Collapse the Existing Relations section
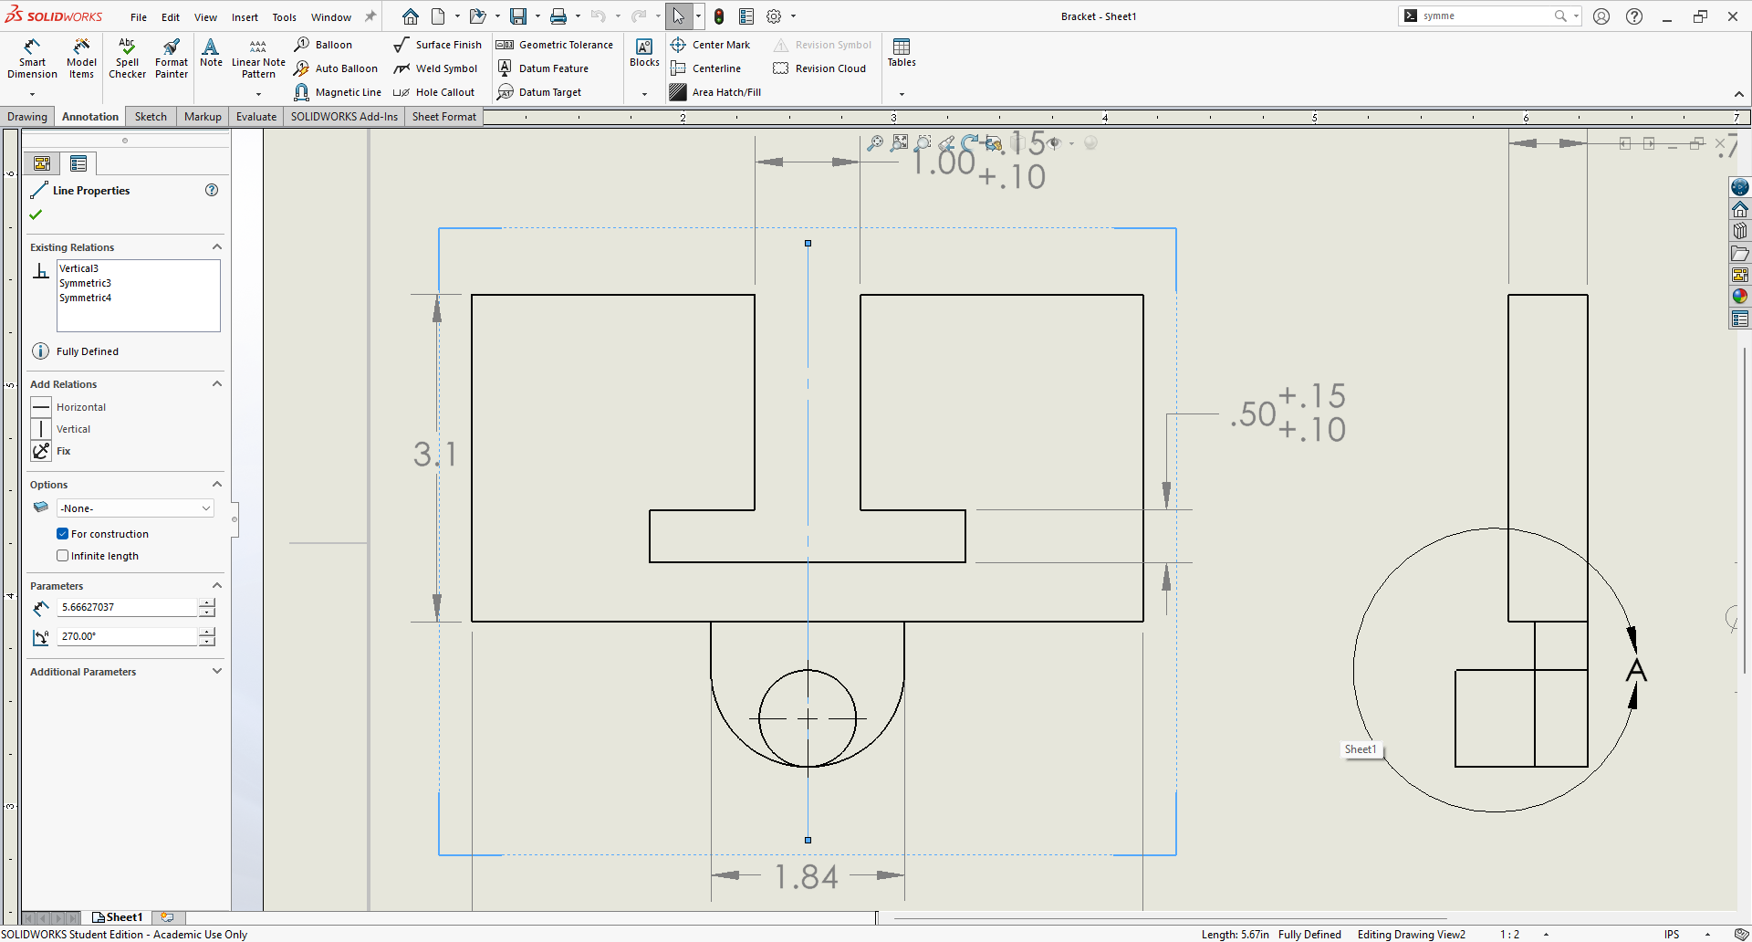The height and width of the screenshot is (942, 1752). tap(217, 247)
